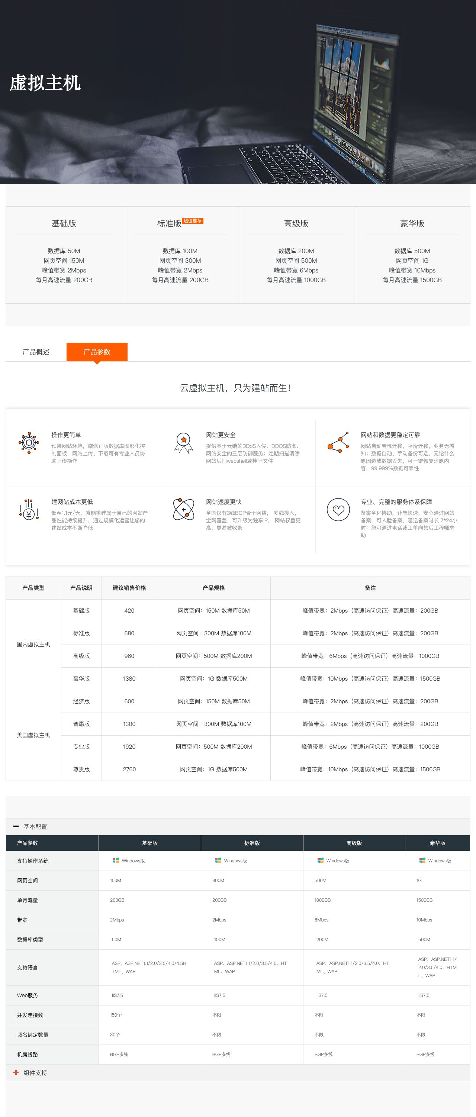Click Windows logo in 豪华版 column

tap(422, 860)
